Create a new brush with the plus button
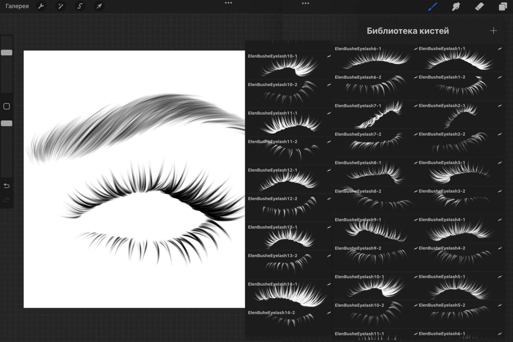Screen dimensions: 513x342 [x=494, y=31]
